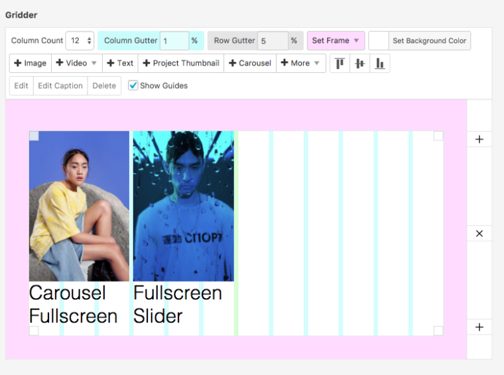Open the Column Count dropdown

coord(80,40)
